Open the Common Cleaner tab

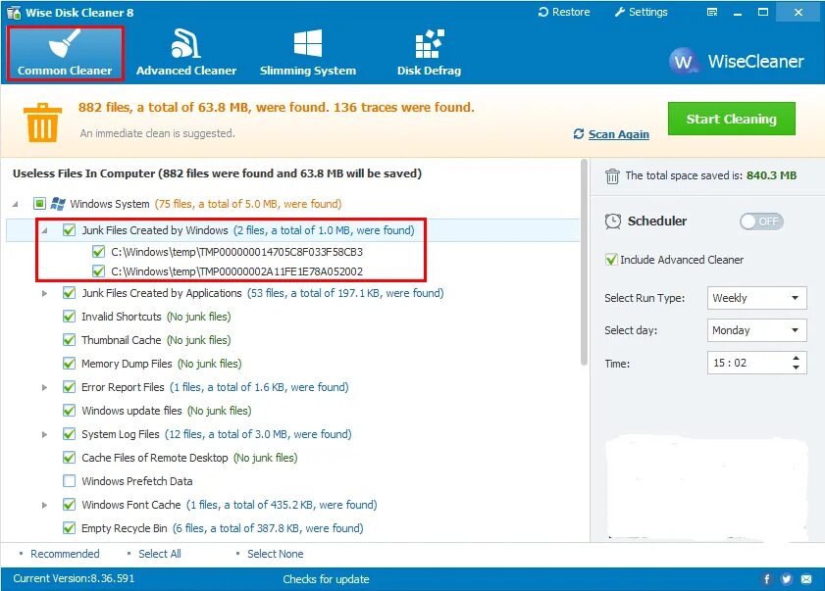coord(66,54)
